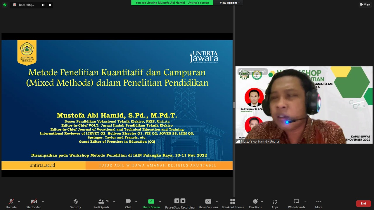Click Editor-in-Chief VOLT line on the slide
Image resolution: width=374 pixels, height=210 pixels.
coord(117,125)
